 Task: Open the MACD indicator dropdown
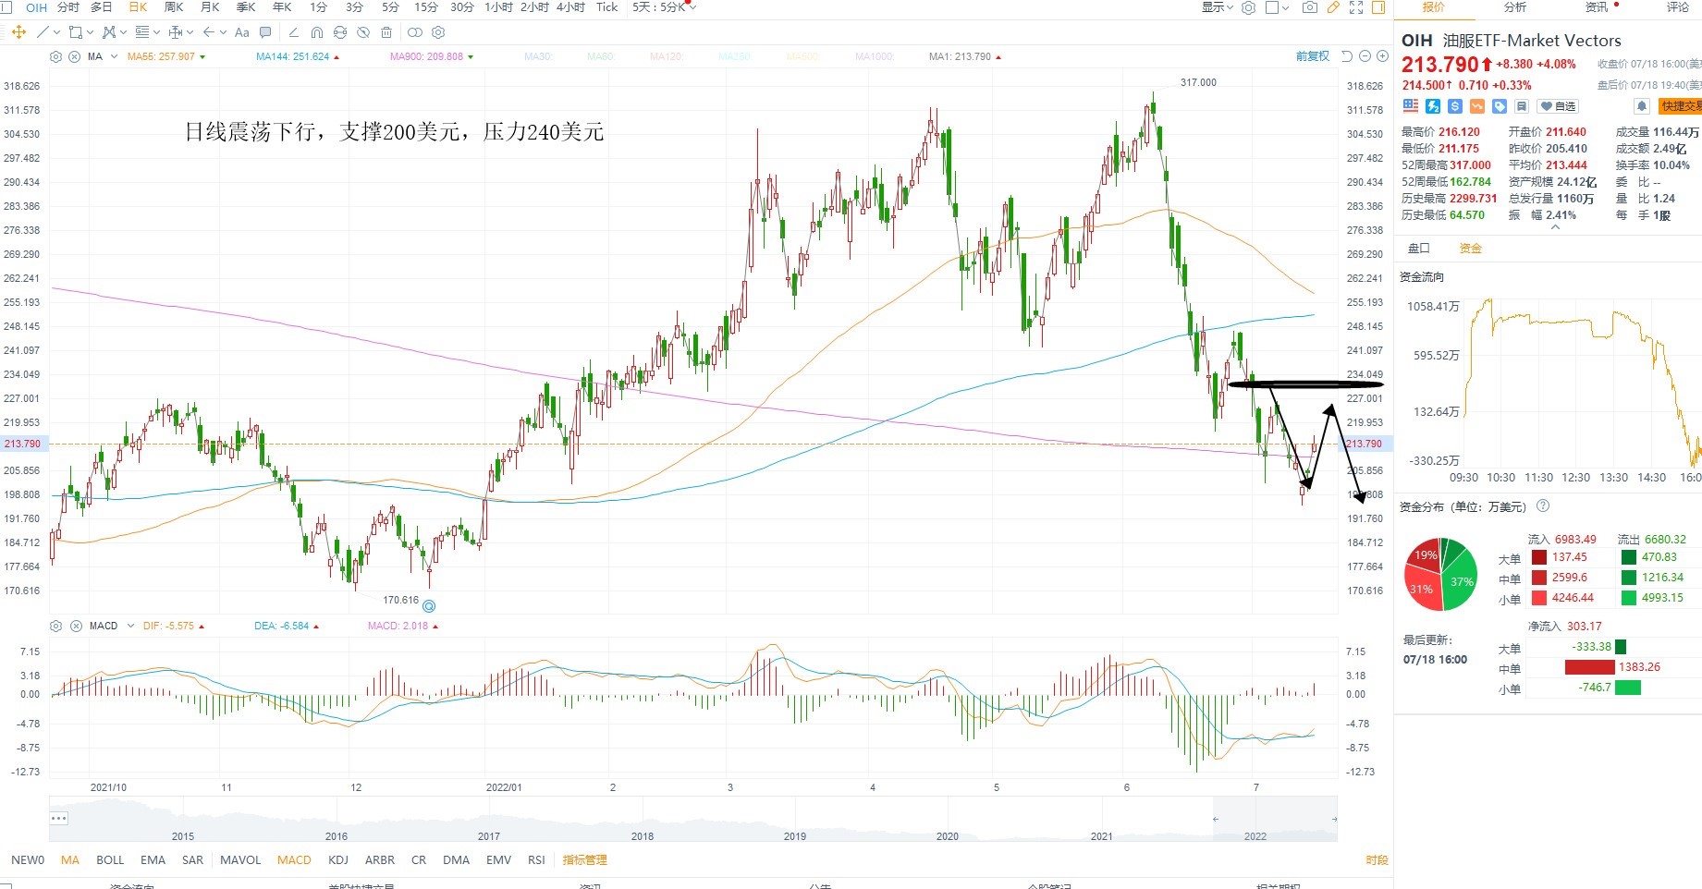click(x=130, y=626)
